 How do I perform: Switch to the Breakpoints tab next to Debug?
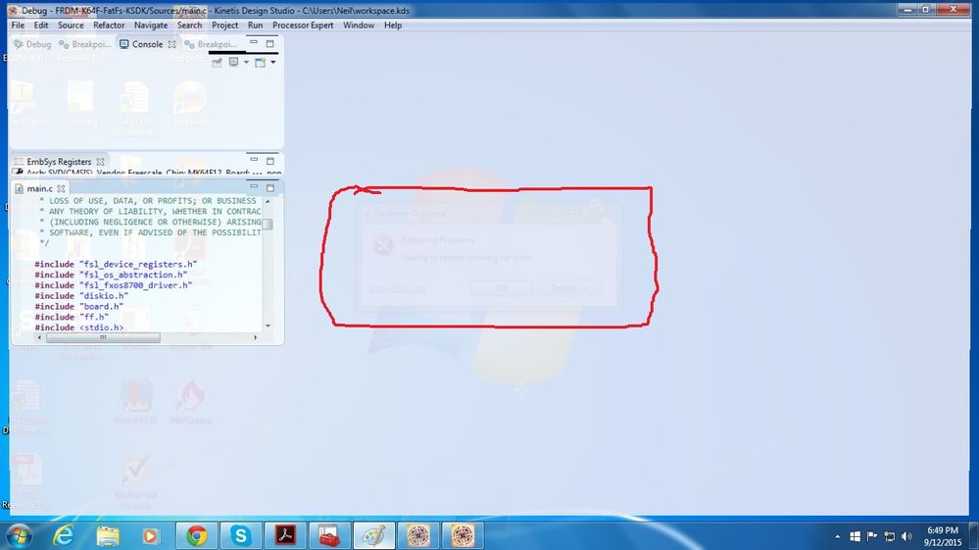(x=85, y=44)
